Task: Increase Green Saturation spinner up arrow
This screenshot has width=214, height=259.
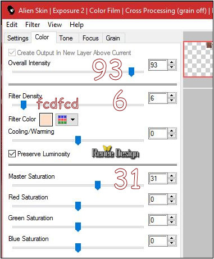Action: point(172,217)
